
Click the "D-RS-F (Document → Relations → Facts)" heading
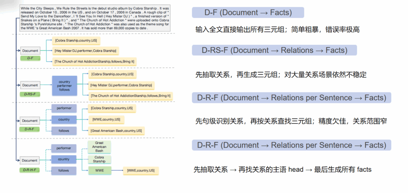[274, 50]
